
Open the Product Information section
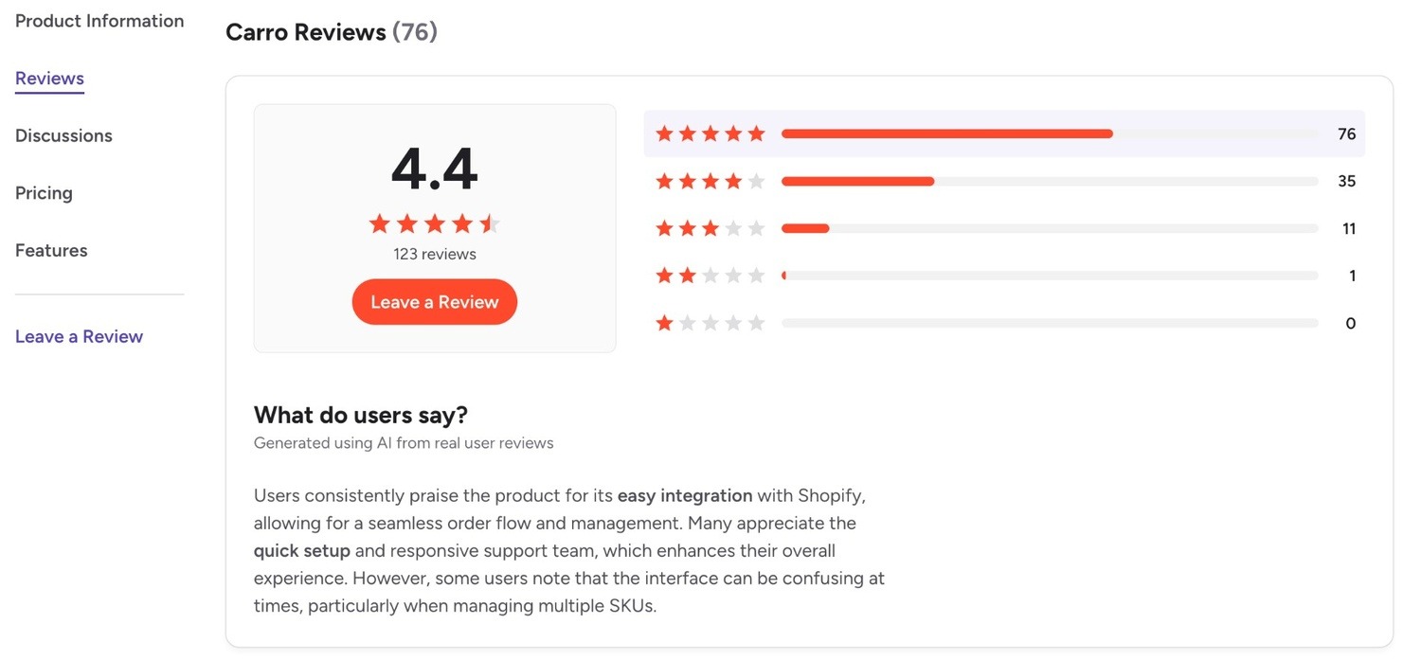pos(99,21)
